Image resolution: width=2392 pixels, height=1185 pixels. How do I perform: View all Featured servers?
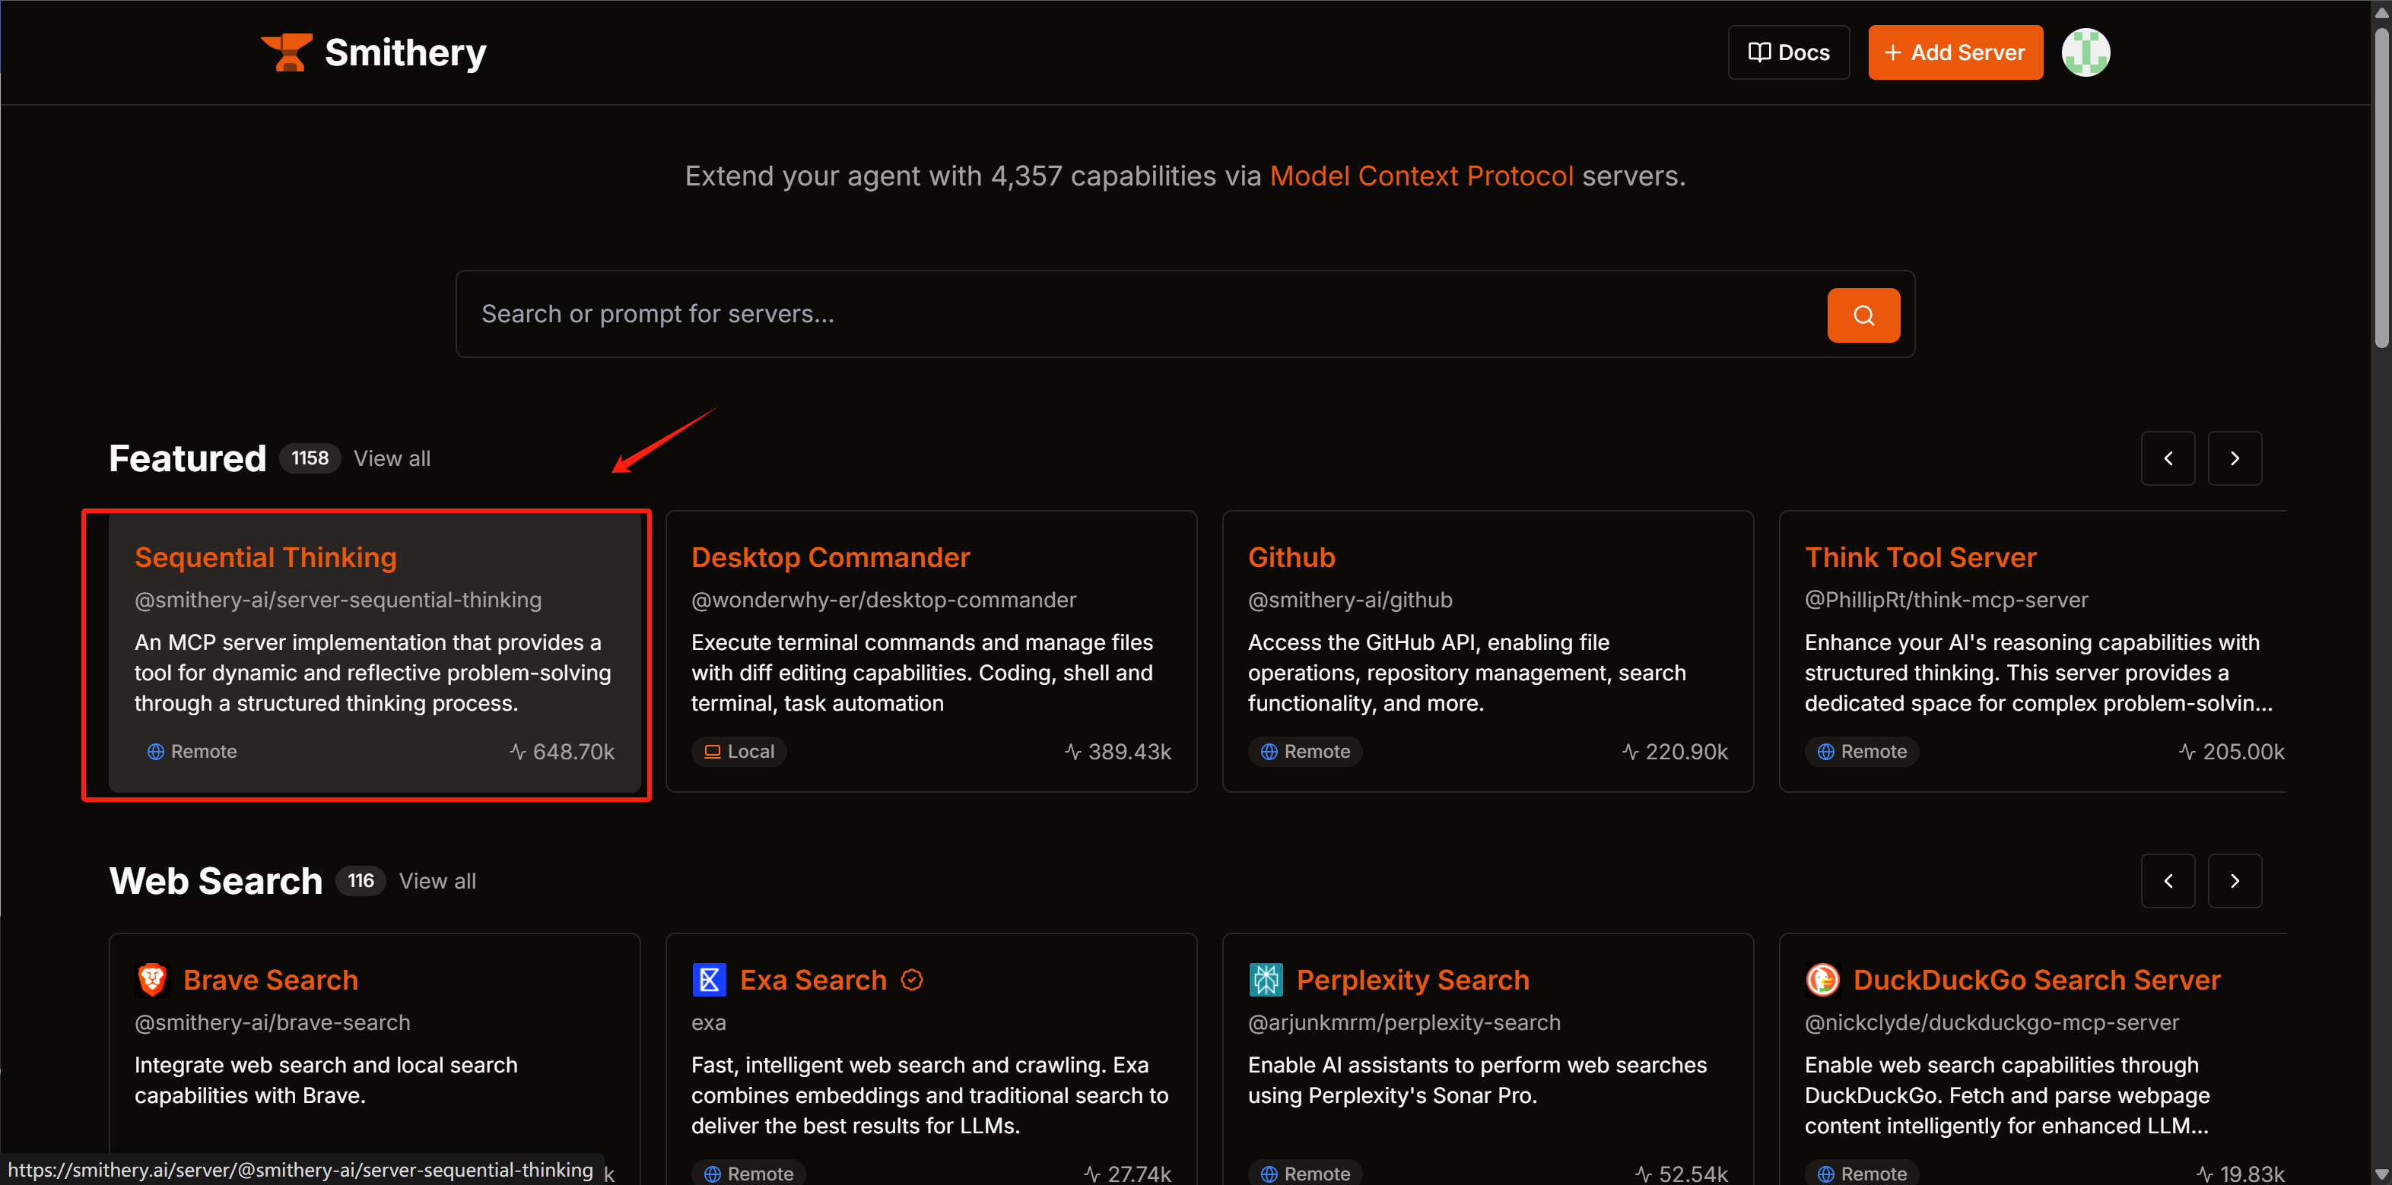[392, 458]
